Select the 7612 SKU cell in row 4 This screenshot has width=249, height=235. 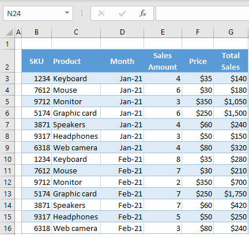pos(36,90)
